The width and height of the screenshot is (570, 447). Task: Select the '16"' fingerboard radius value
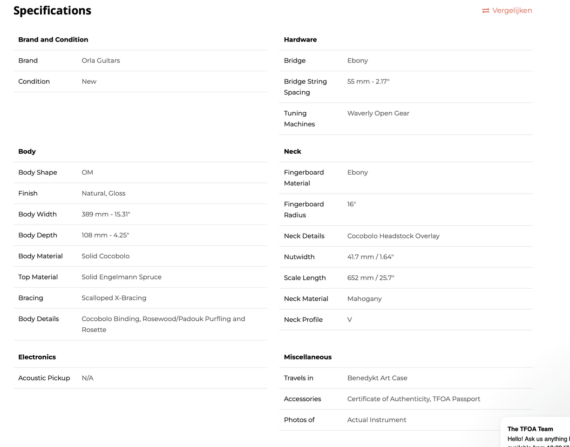coord(352,204)
